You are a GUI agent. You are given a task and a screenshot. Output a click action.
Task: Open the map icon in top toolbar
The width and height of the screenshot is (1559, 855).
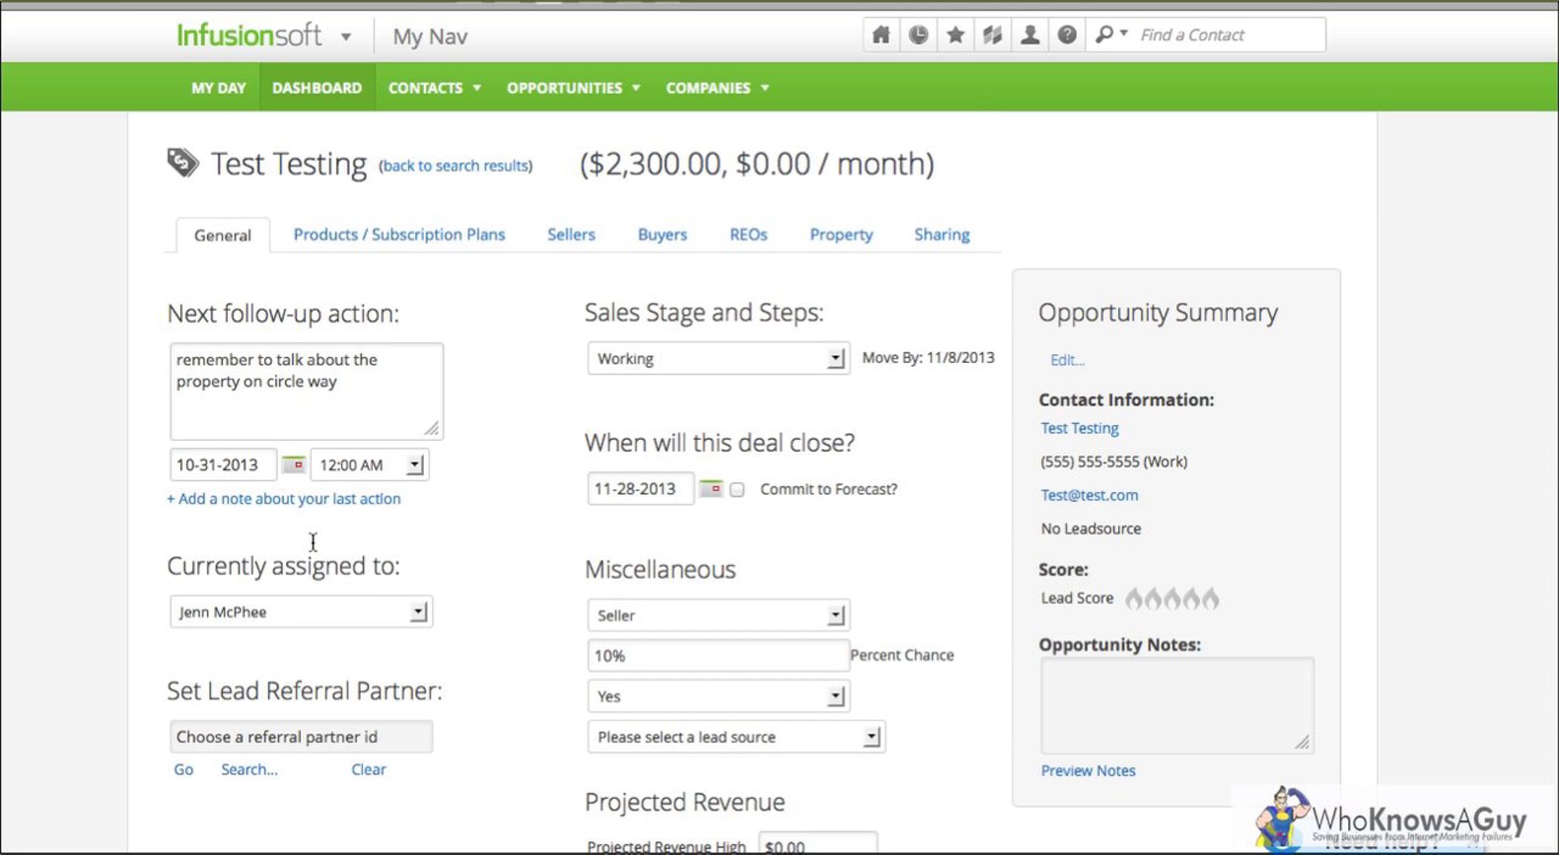(x=992, y=35)
